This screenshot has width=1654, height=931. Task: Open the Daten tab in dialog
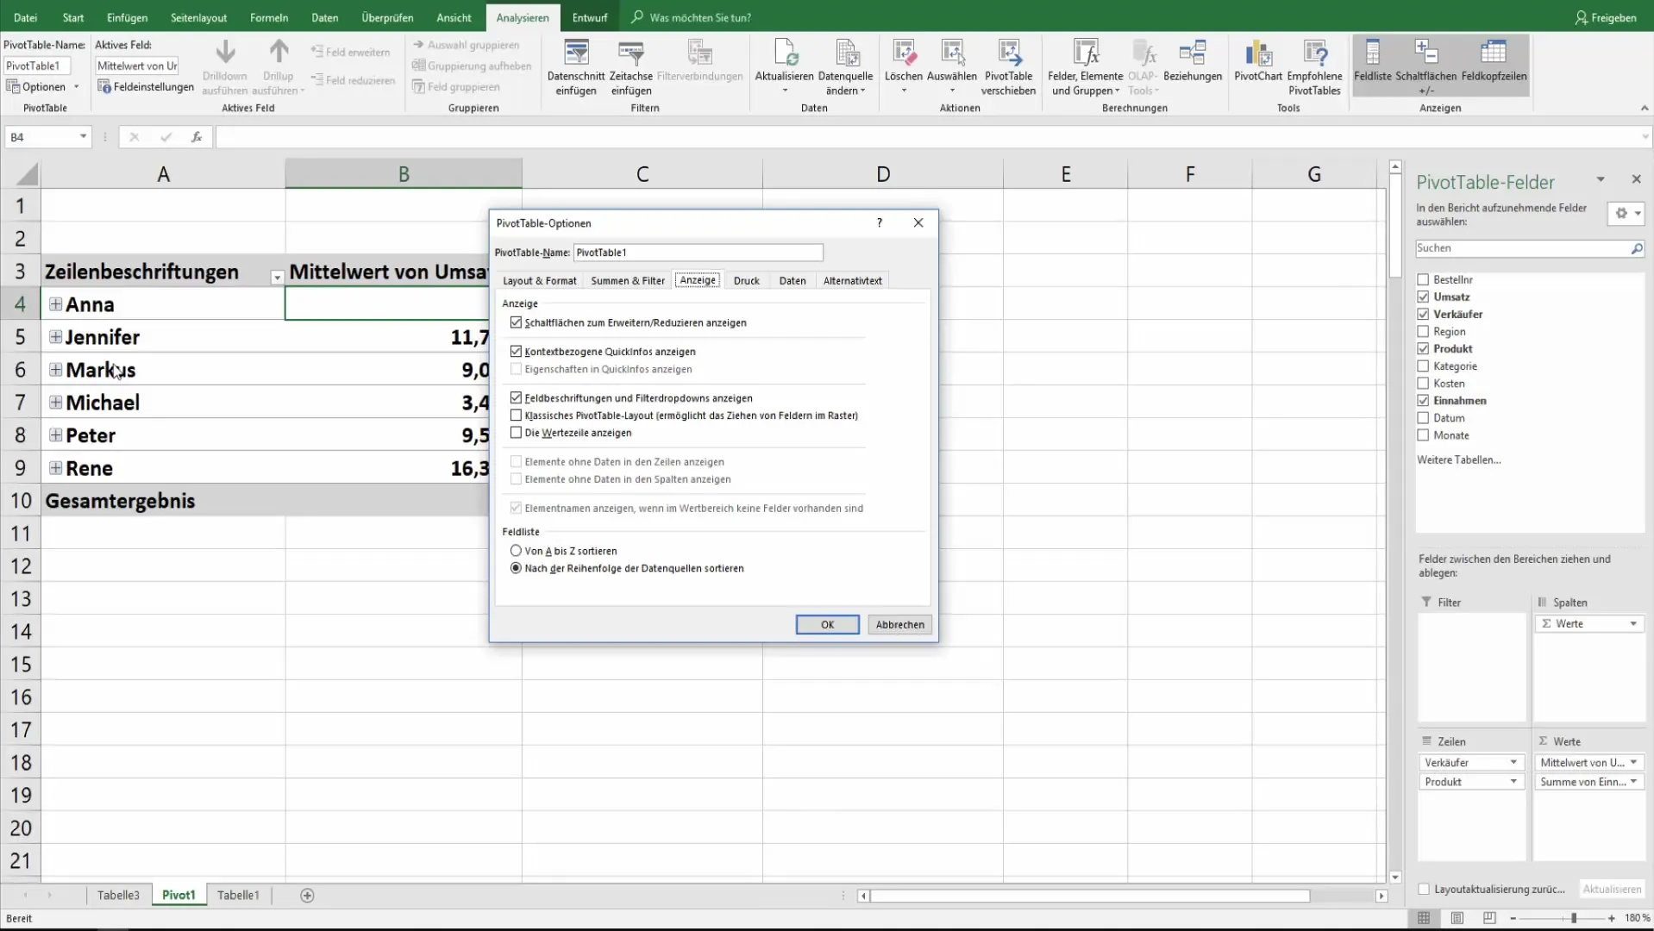793,281
